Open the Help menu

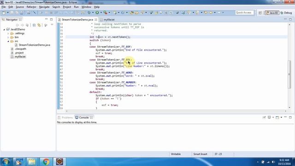click(97, 7)
